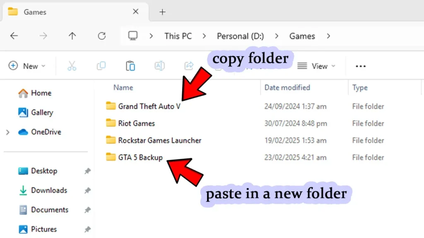Click the Share icon
This screenshot has height=238, width=424.
(189, 66)
